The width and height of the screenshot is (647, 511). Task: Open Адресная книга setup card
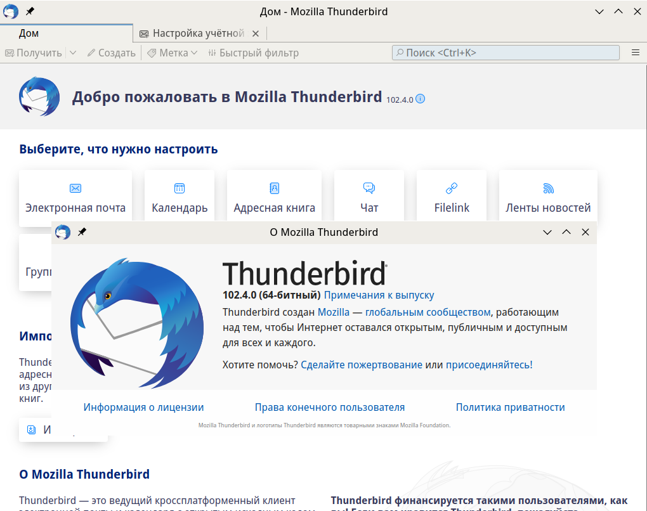pos(275,195)
